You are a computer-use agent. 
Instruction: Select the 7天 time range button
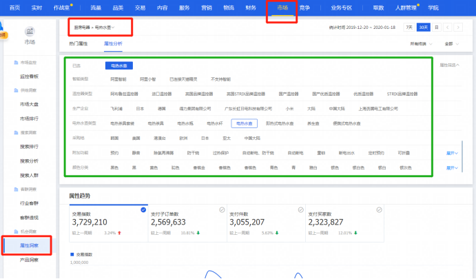click(x=409, y=27)
